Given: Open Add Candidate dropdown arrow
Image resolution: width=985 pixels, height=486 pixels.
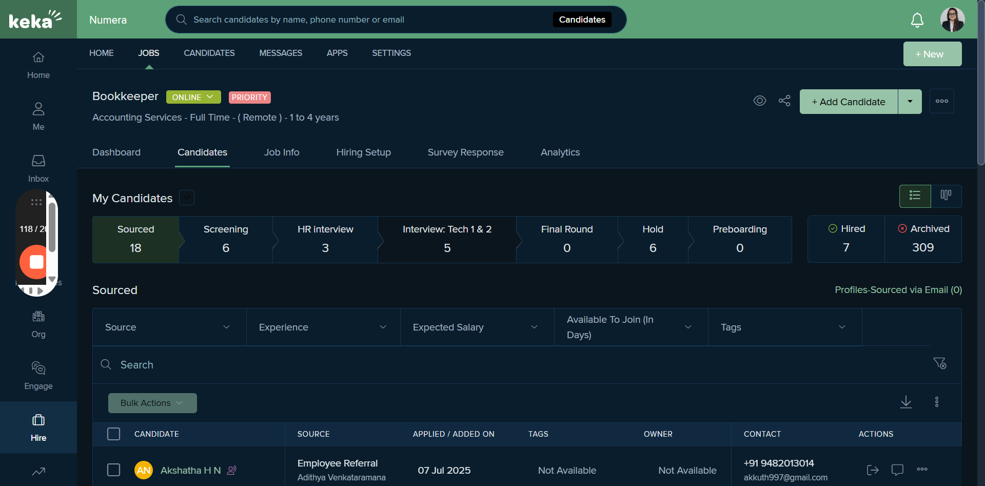Looking at the screenshot, I should point(910,101).
